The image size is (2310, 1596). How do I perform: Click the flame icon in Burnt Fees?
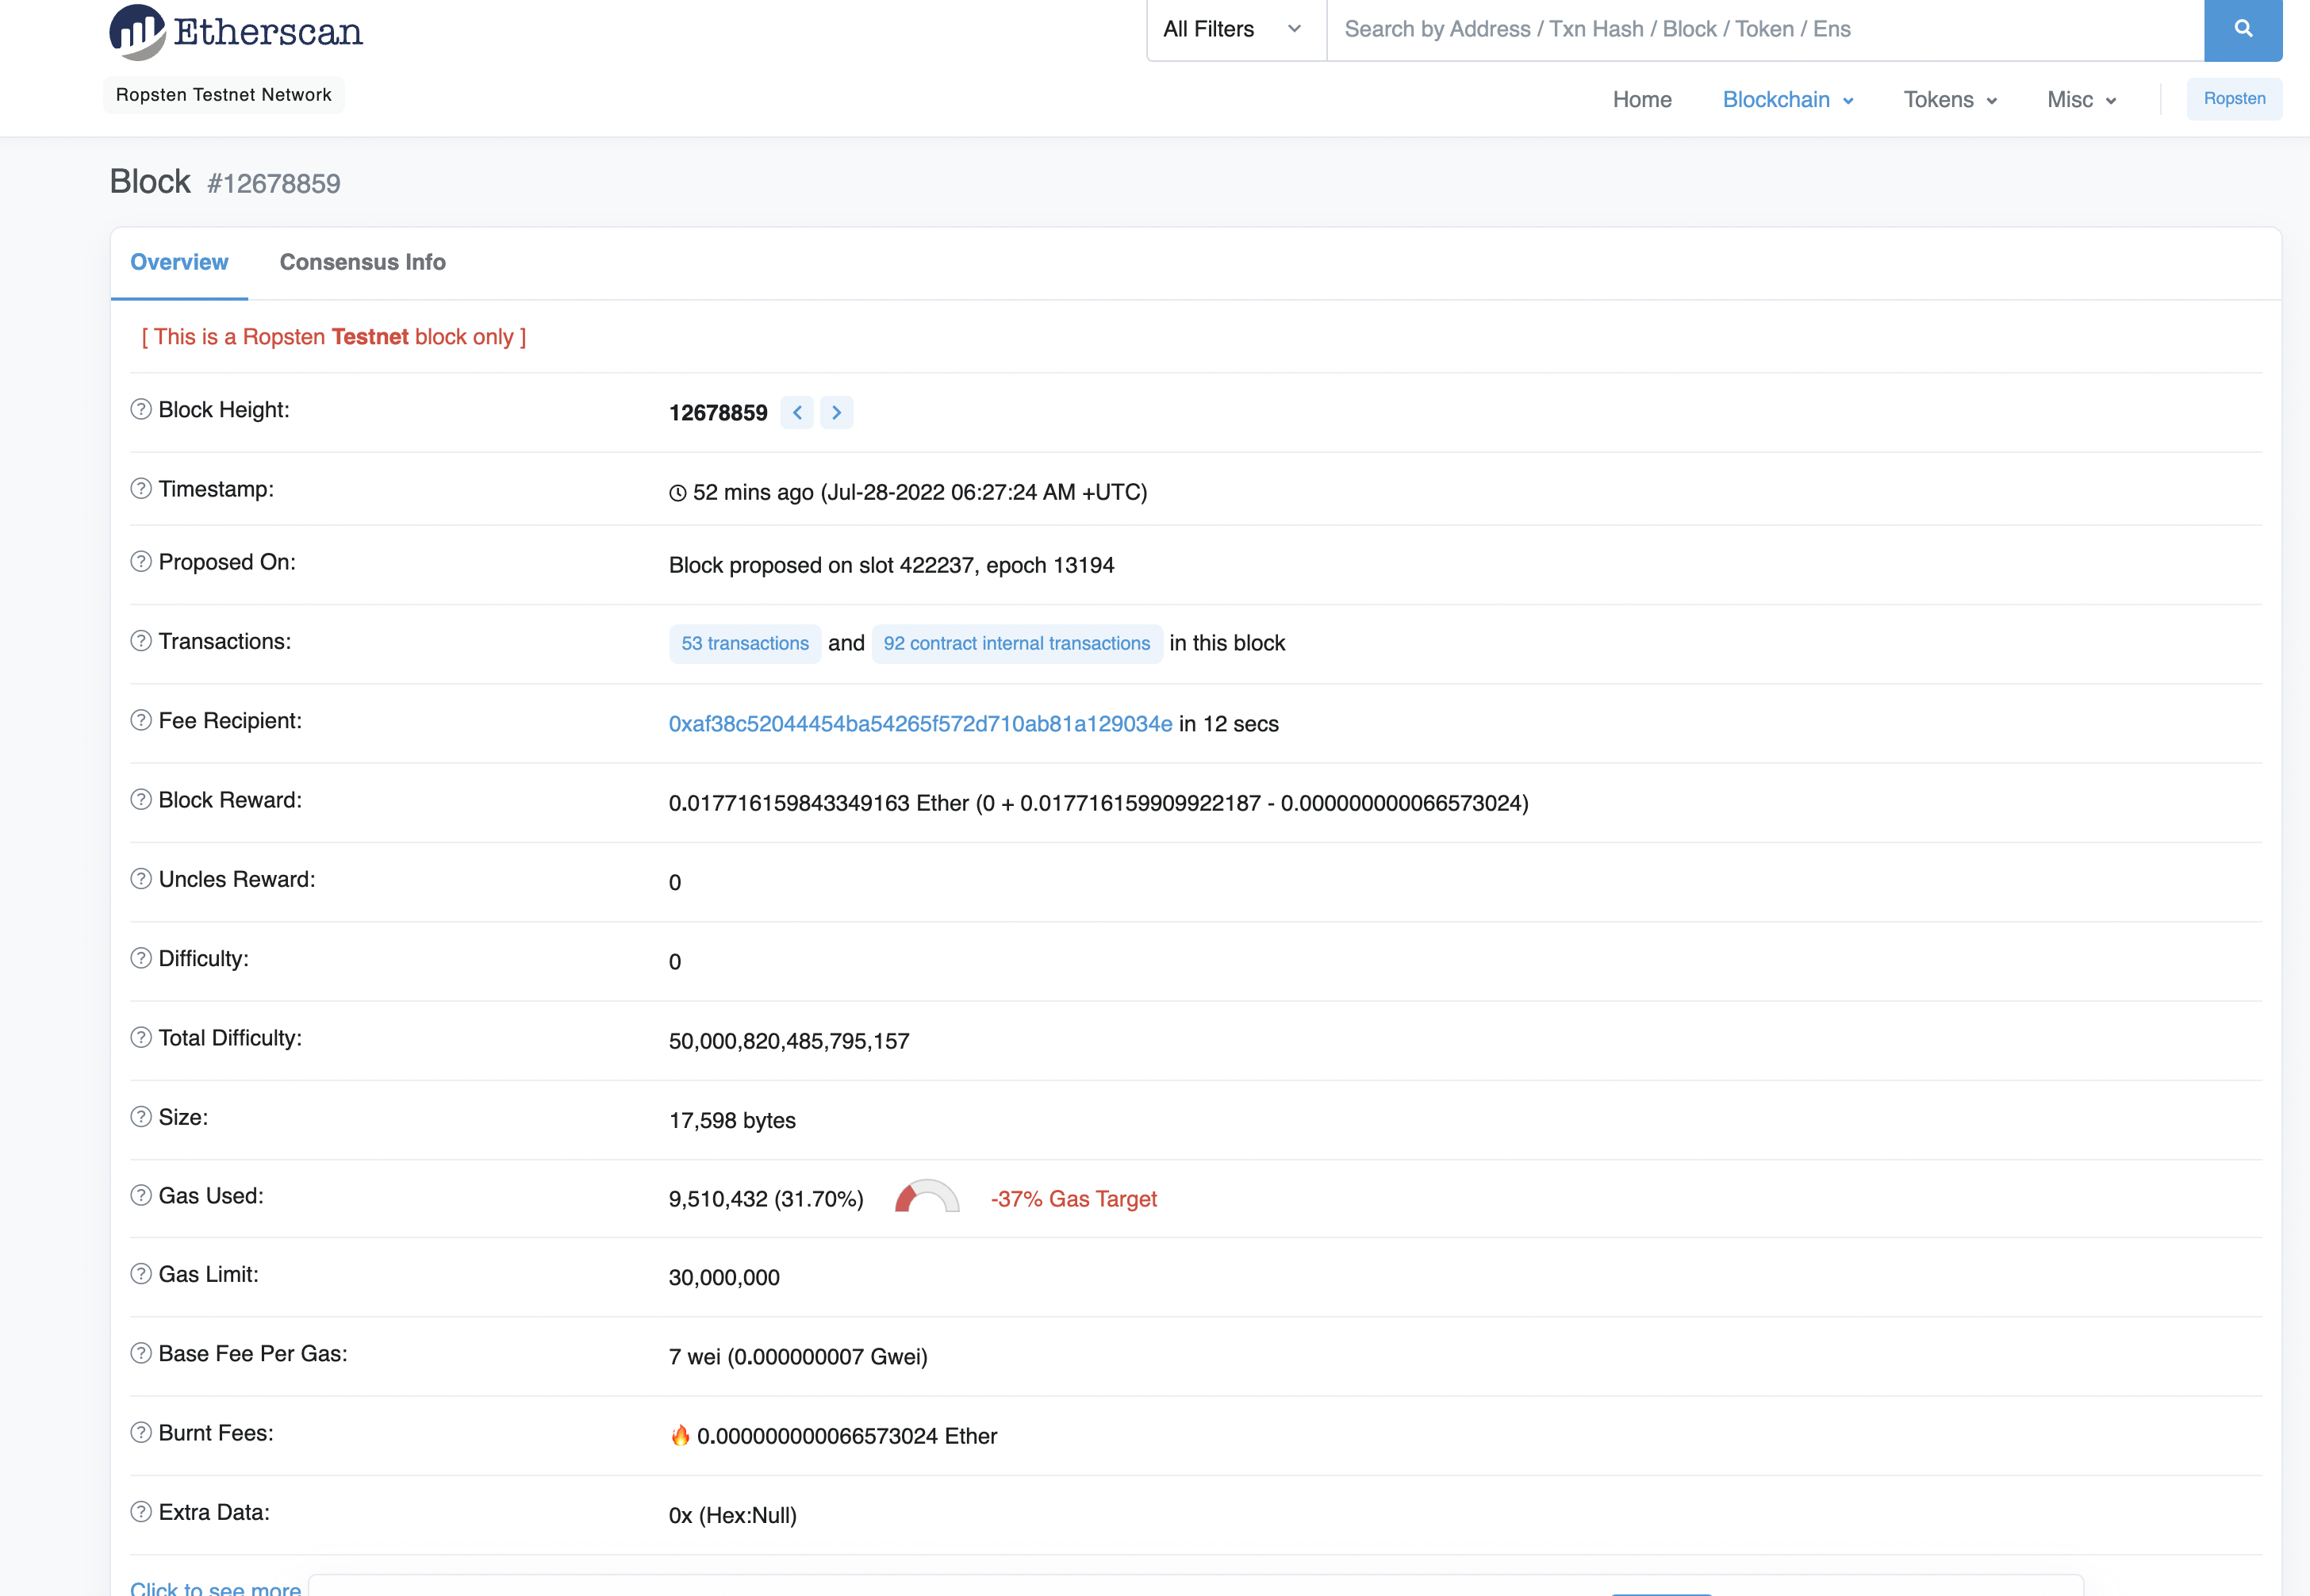click(680, 1435)
